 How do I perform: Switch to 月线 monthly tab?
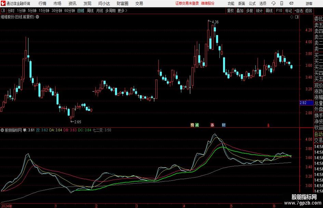tap(99, 11)
